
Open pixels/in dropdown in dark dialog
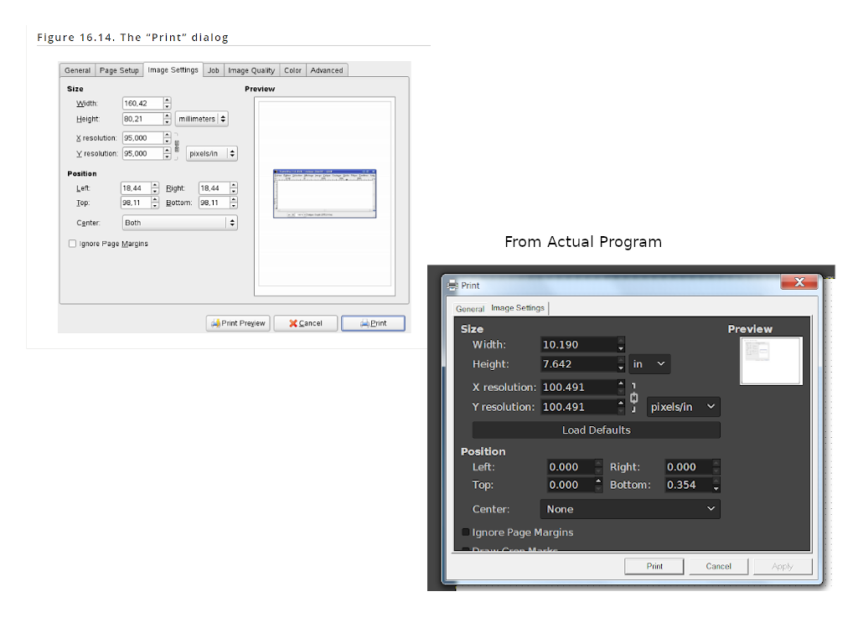tap(683, 407)
